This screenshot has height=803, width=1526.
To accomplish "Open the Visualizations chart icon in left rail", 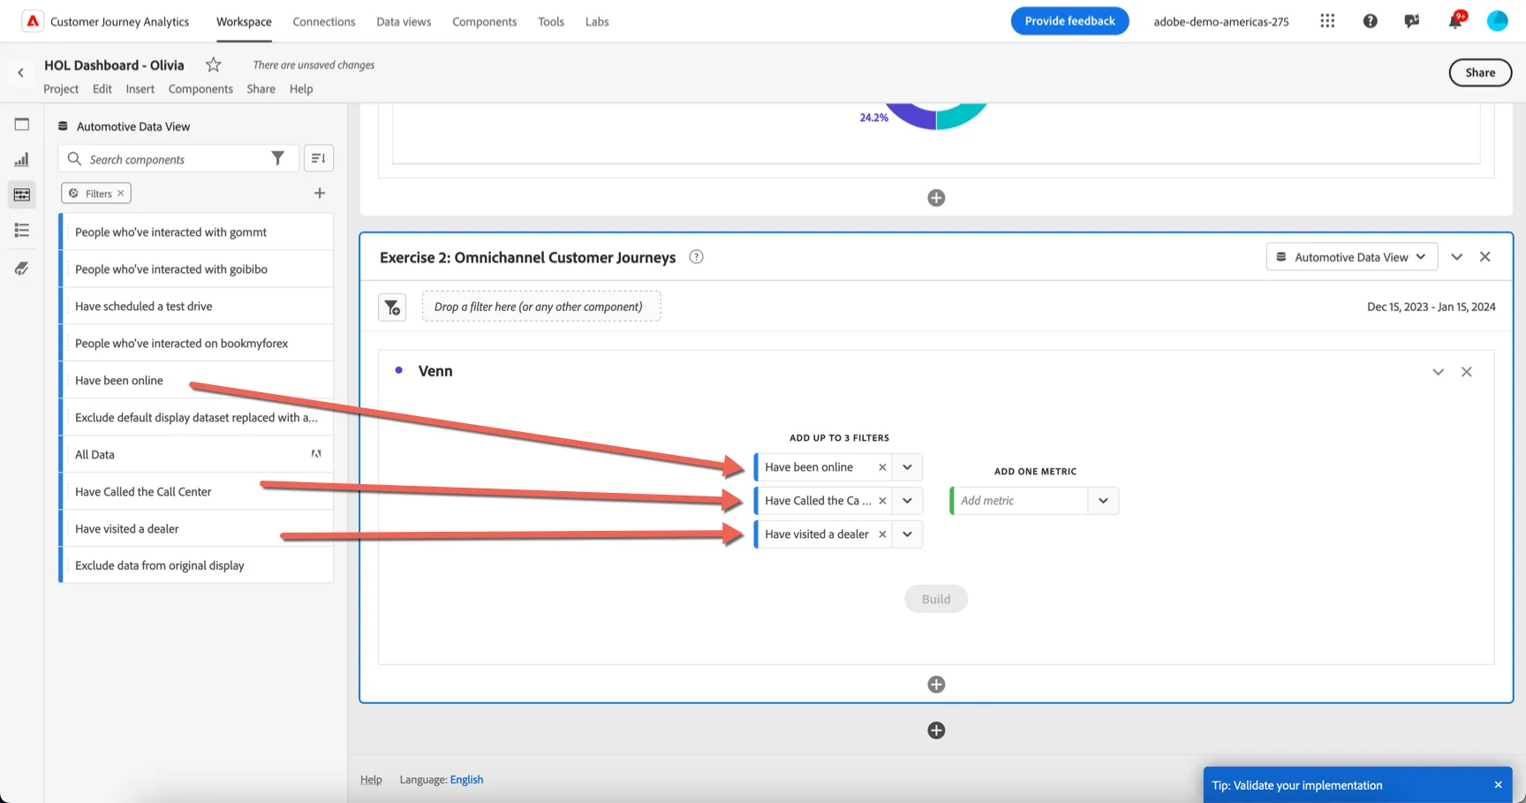I will click(x=22, y=160).
